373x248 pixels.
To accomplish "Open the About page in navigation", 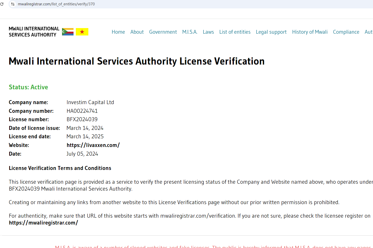I will point(137,32).
